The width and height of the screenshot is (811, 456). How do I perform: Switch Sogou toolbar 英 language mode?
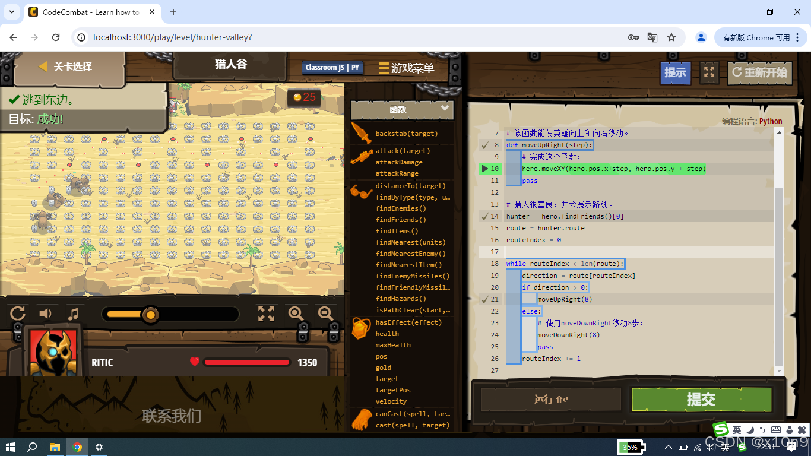pyautogui.click(x=736, y=429)
